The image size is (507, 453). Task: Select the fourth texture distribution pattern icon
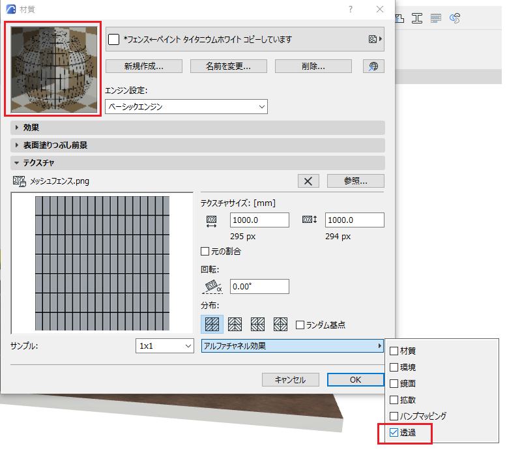click(x=280, y=324)
